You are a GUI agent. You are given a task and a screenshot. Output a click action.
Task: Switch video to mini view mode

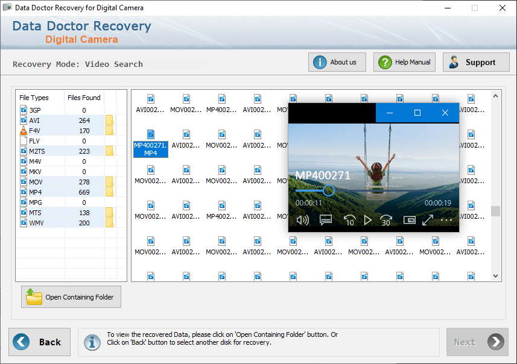pos(409,220)
